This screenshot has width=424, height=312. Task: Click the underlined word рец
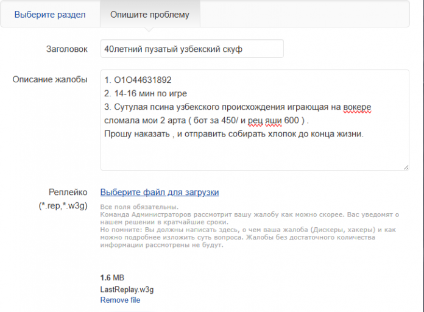coord(255,121)
